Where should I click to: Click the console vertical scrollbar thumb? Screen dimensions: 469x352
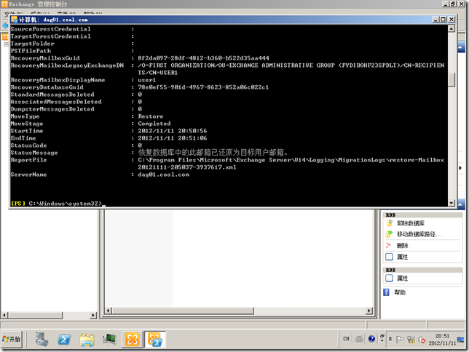click(452, 79)
